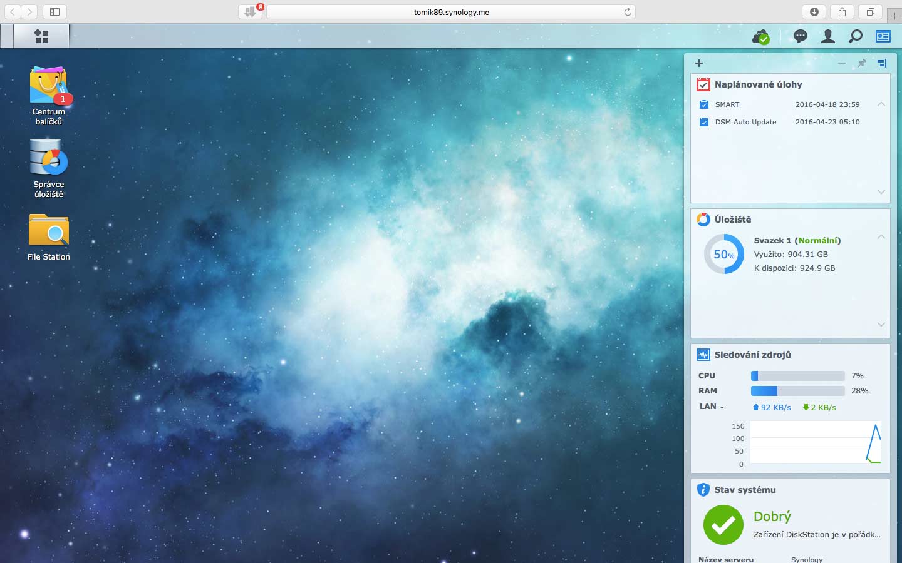902x563 pixels.
Task: Click the CPU usage bar
Action: pyautogui.click(x=797, y=376)
